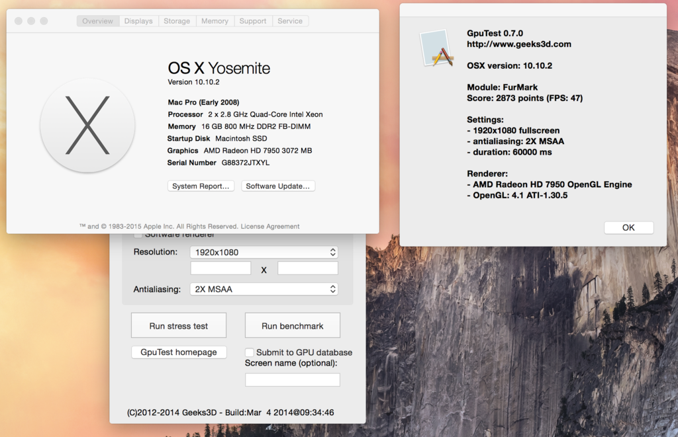This screenshot has width=678, height=437.
Task: Open the Memory tab
Action: click(215, 20)
